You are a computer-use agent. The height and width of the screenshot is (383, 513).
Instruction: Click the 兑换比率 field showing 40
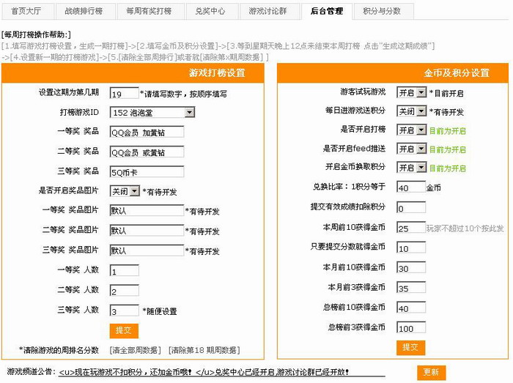[411, 187]
